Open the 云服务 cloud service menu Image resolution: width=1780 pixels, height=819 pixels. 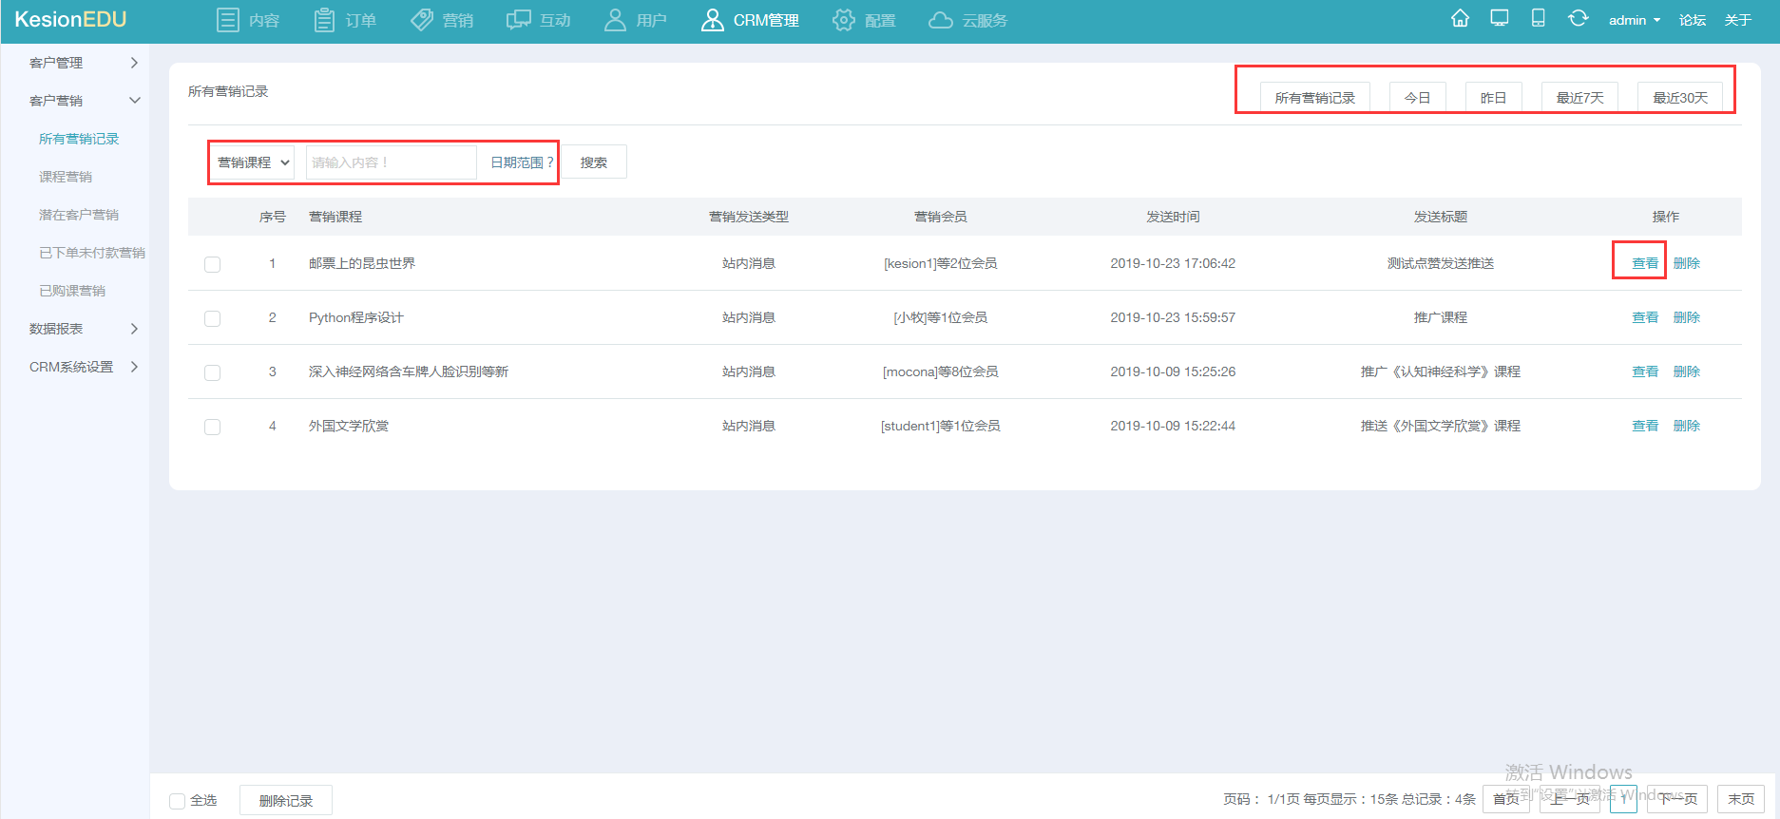pyautogui.click(x=967, y=20)
